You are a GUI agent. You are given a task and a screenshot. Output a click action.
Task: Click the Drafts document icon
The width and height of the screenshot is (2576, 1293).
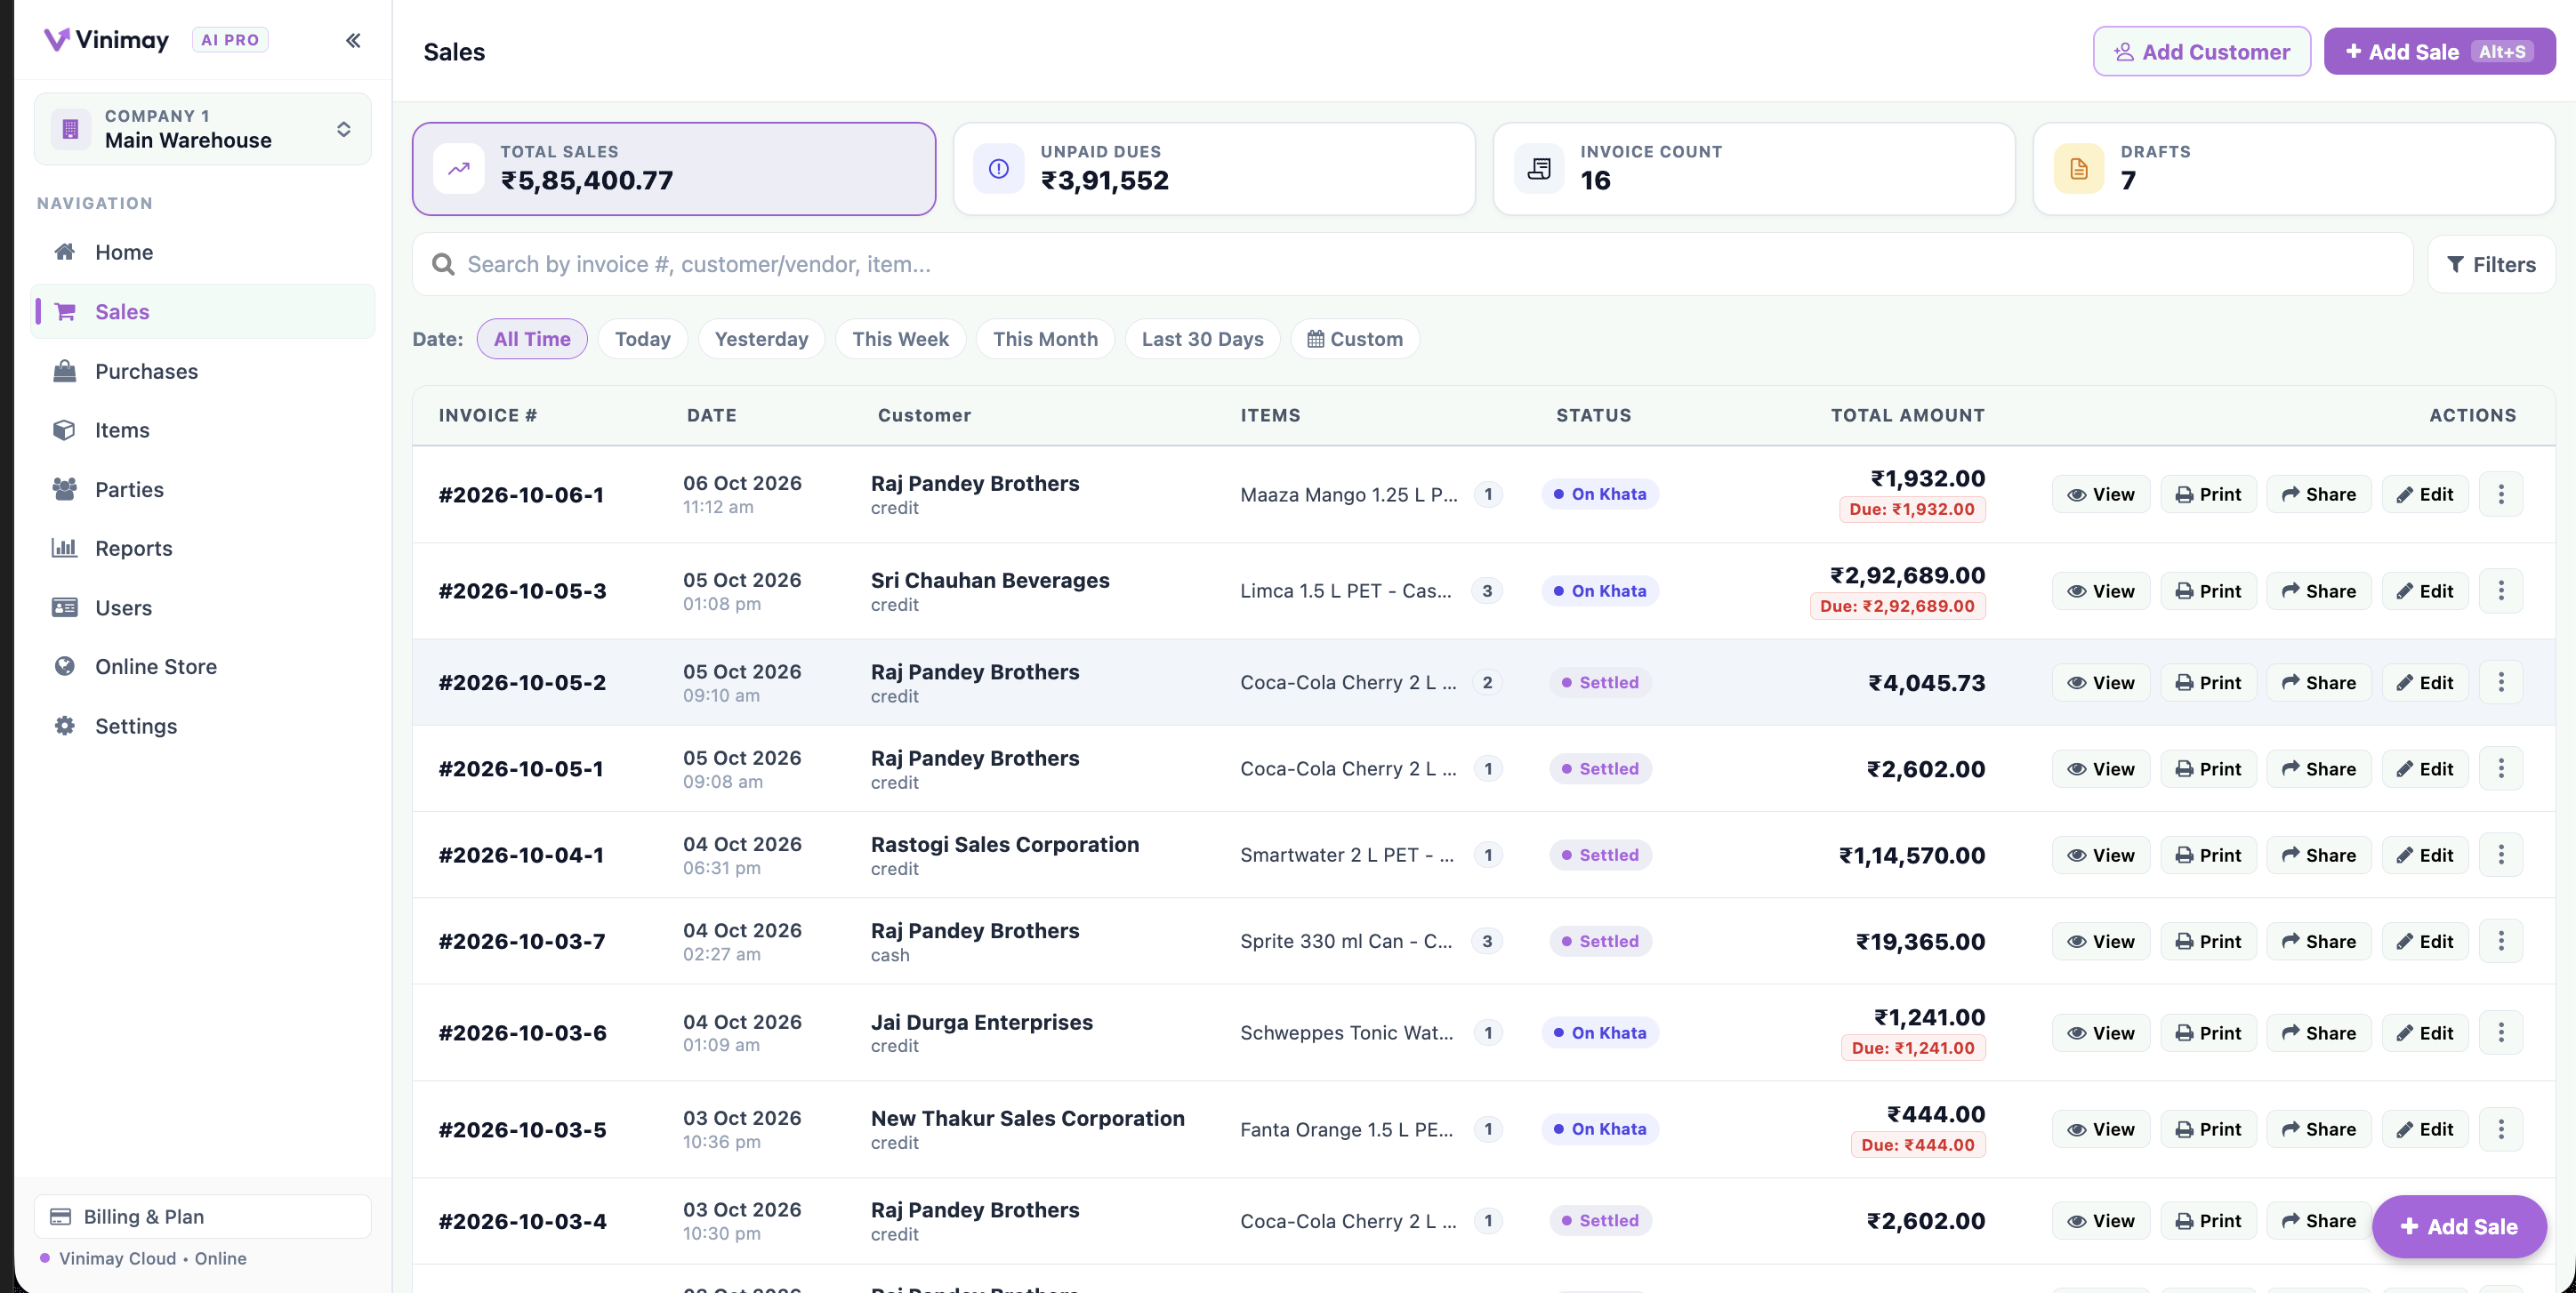[2079, 169]
